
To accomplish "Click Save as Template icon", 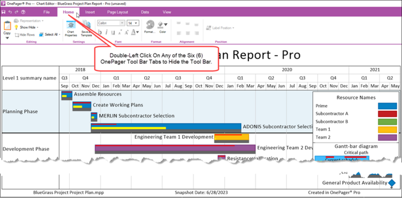I will pyautogui.click(x=86, y=29).
